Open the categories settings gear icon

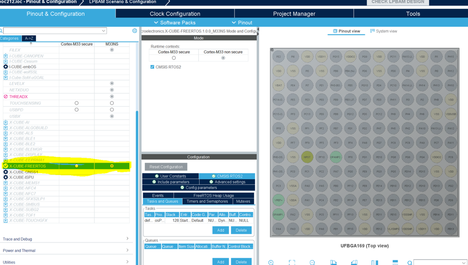(134, 31)
